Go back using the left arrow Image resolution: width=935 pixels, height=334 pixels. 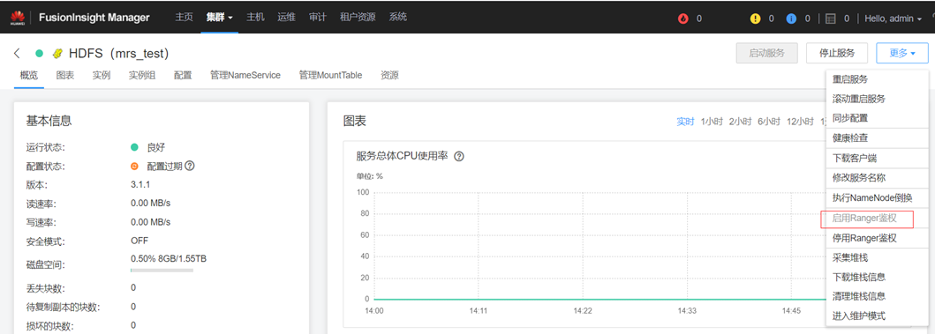pyautogui.click(x=17, y=54)
